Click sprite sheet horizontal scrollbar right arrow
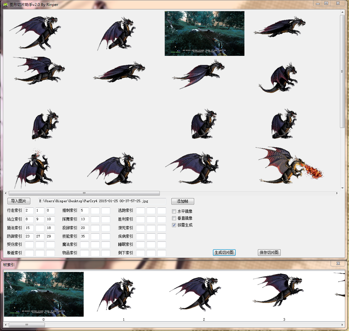This screenshot has height=331, width=349. pos(337,193)
